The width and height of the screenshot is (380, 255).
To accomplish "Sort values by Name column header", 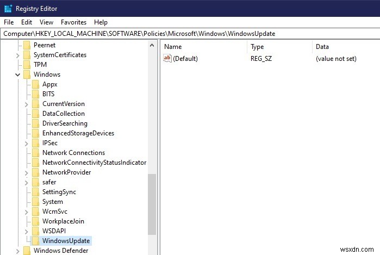I will coord(204,47).
